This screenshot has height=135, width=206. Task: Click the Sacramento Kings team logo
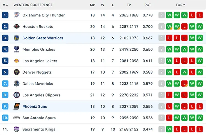pyautogui.click(x=16, y=129)
